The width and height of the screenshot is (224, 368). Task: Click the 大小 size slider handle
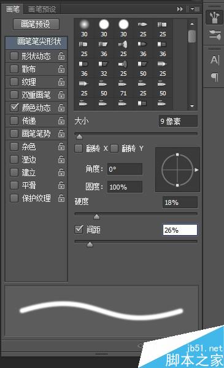80,137
